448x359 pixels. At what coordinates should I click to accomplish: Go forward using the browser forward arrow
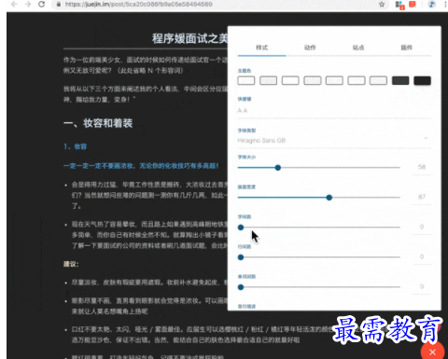[28, 4]
